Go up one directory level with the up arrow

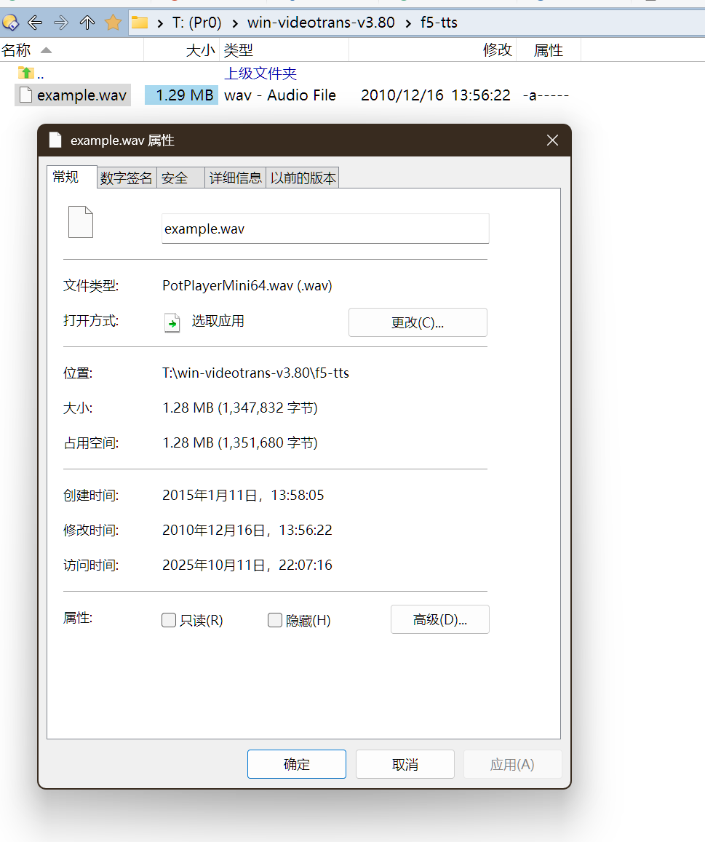(x=87, y=23)
